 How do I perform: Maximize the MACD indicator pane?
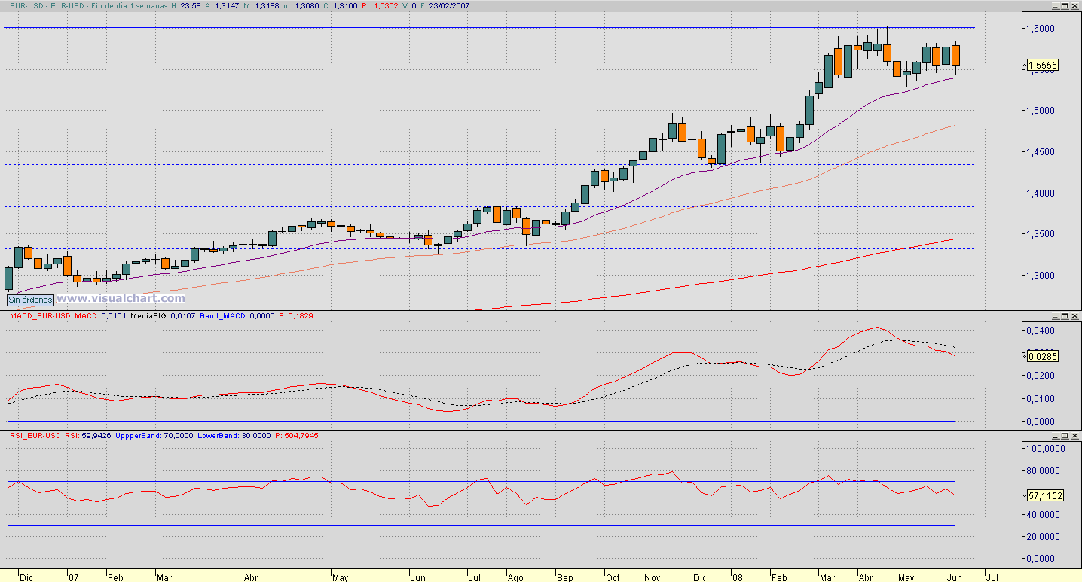1065,316
